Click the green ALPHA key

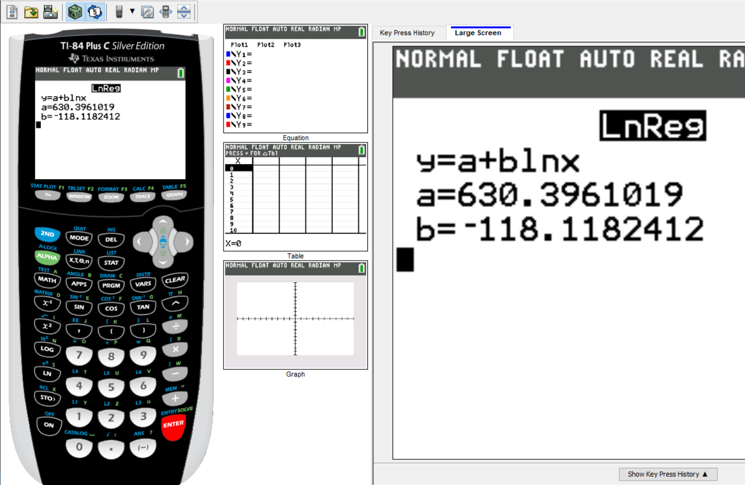point(47,257)
